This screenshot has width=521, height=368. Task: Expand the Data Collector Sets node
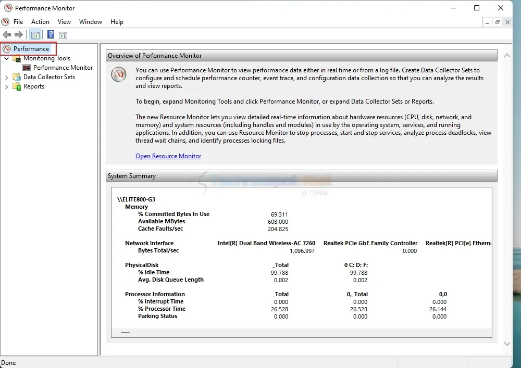(x=6, y=78)
